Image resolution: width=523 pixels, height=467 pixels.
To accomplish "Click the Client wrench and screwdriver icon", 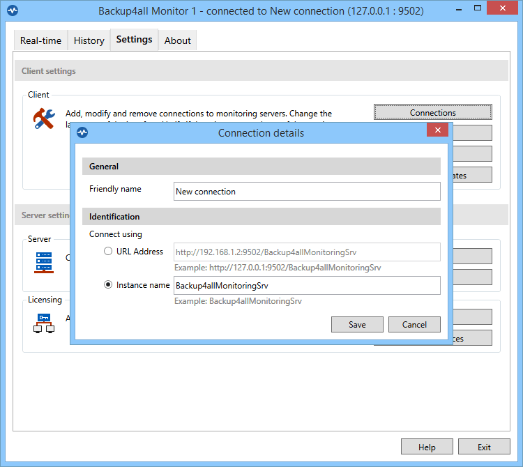I will [44, 119].
